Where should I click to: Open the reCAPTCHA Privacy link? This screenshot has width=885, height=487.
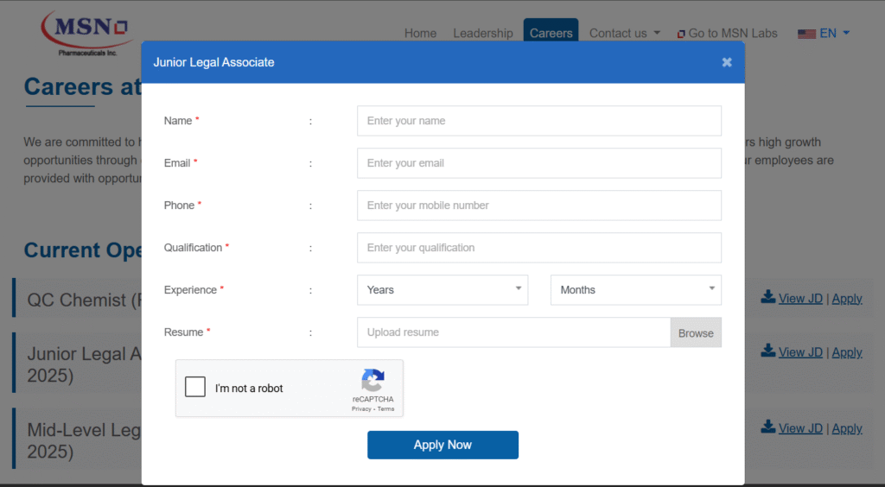point(361,409)
